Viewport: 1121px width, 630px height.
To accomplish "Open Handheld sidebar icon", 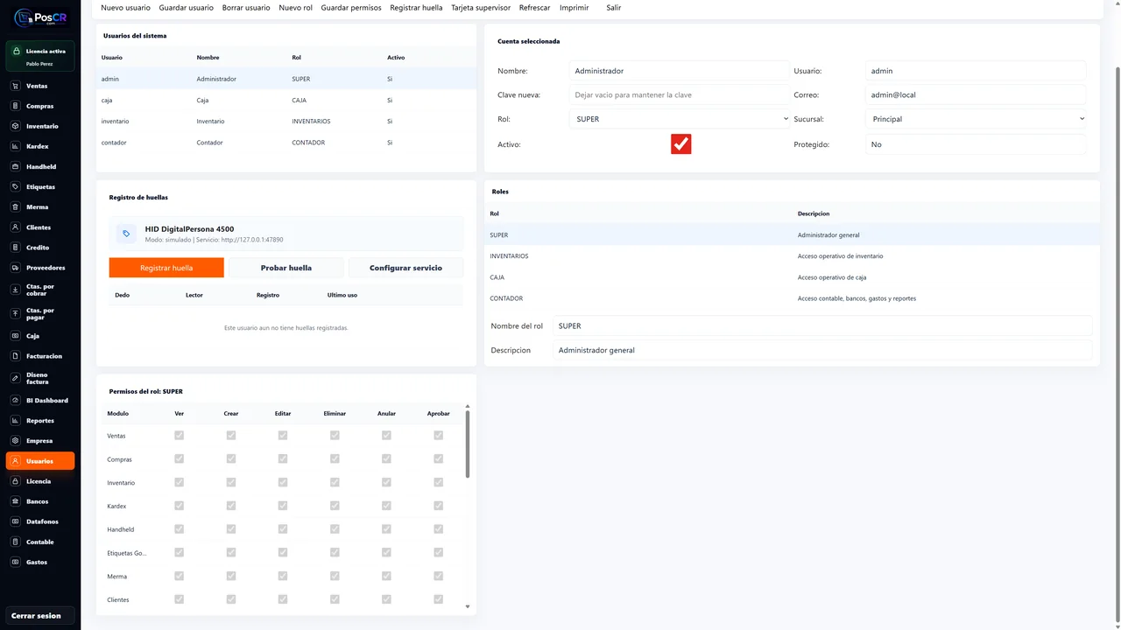I will [16, 166].
